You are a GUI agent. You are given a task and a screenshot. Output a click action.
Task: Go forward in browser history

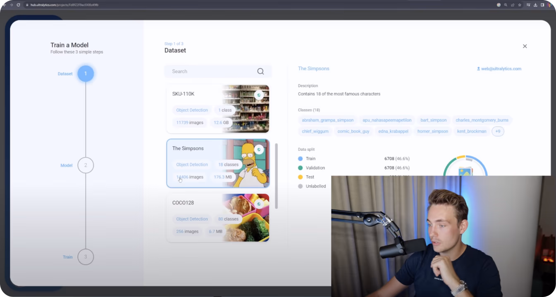click(11, 5)
